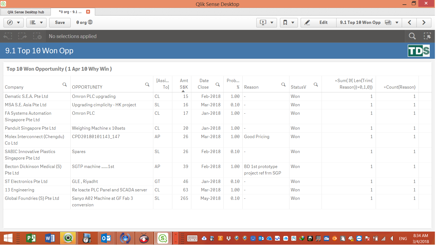Save the app
The height and width of the screenshot is (249, 436).
[x=60, y=23]
